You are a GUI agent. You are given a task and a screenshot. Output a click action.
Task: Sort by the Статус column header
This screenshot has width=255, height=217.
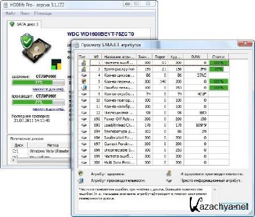[219, 57]
